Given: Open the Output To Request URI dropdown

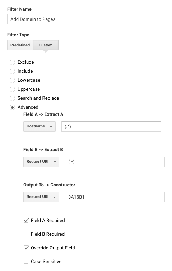Looking at the screenshot, I should click(41, 197).
